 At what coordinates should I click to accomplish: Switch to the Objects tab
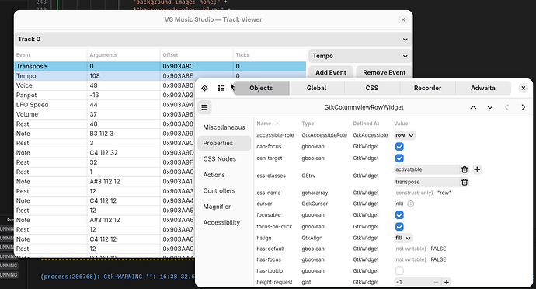click(x=261, y=89)
